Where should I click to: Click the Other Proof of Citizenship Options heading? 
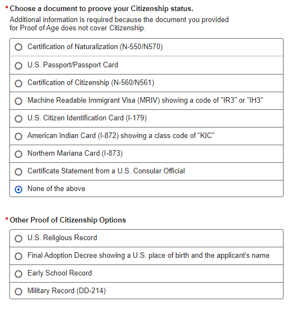[x=68, y=220]
